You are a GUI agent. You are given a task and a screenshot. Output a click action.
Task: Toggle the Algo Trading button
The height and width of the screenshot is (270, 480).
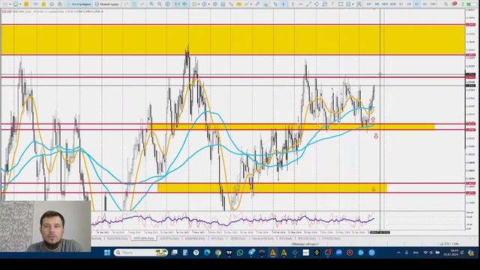coord(79,4)
